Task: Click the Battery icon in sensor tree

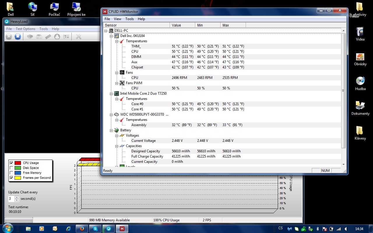Action: pos(117,130)
